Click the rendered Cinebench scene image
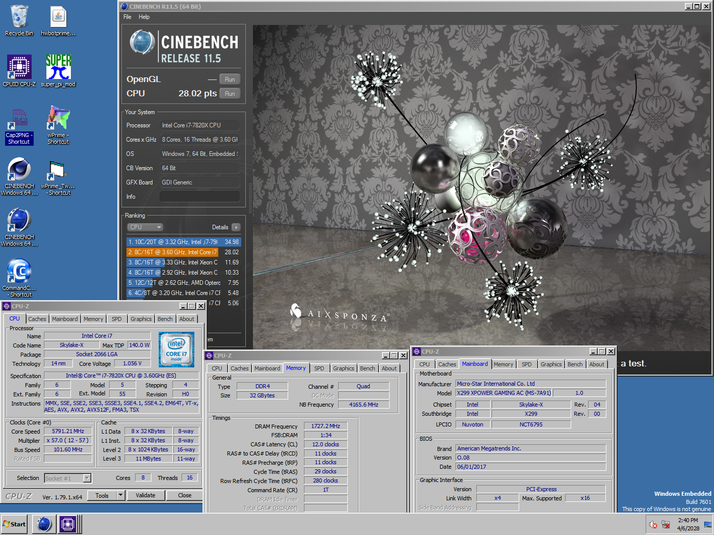The height and width of the screenshot is (535, 714). [x=481, y=188]
